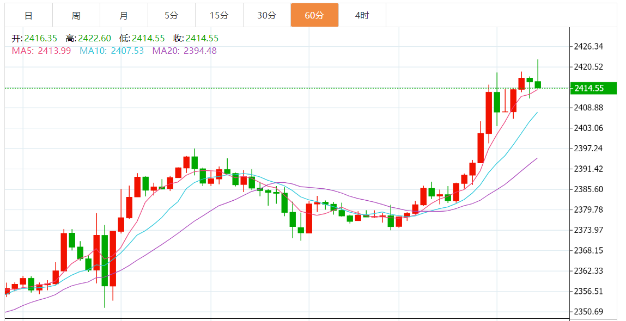This screenshot has width=626, height=321.
Task: Click the 2368.15 price axis label
Action: [x=588, y=250]
